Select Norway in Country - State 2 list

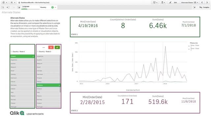tap(48, 100)
